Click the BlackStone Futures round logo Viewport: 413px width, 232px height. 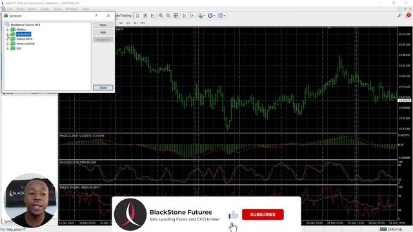tap(130, 215)
